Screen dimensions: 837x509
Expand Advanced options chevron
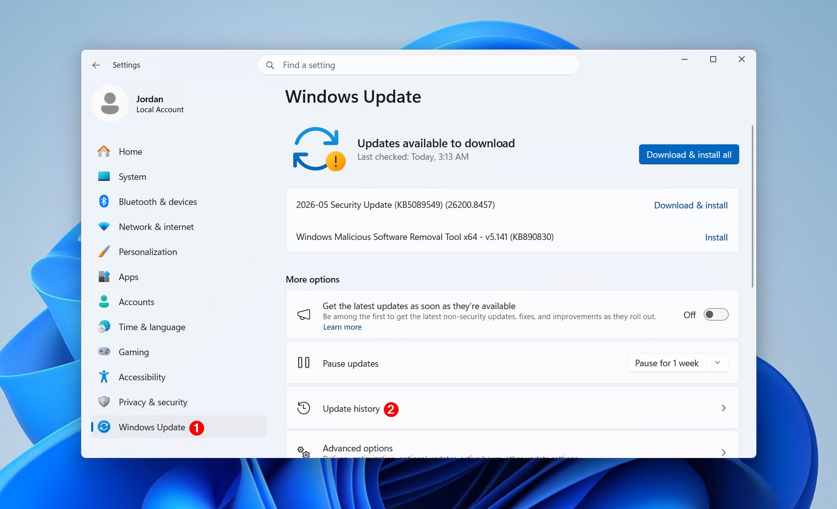coord(723,452)
